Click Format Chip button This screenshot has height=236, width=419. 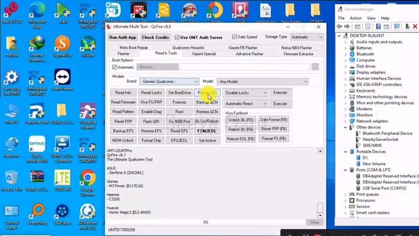pos(151,140)
